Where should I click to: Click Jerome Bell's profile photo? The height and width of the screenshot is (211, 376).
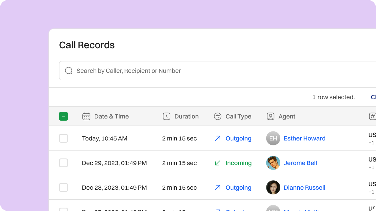273,163
